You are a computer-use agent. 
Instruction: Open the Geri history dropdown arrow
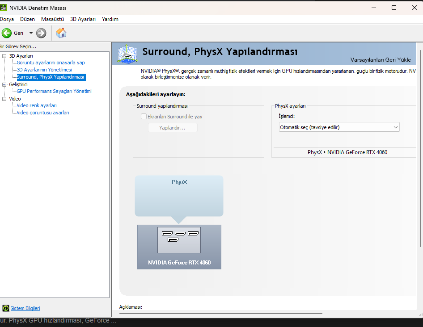31,33
